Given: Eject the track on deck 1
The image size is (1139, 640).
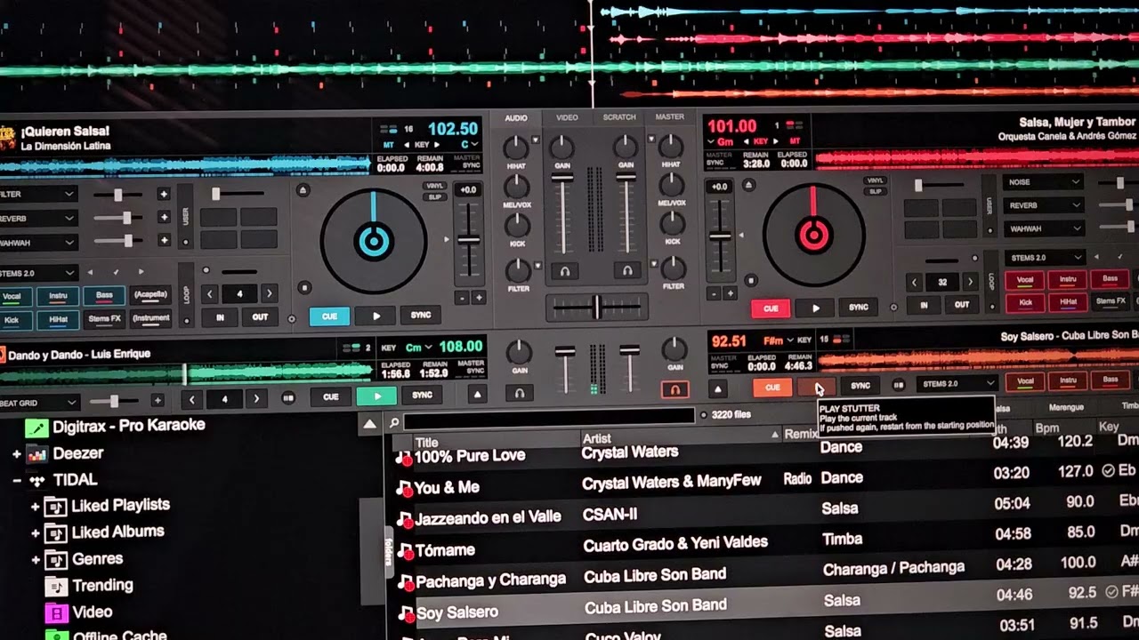Looking at the screenshot, I should [x=303, y=190].
